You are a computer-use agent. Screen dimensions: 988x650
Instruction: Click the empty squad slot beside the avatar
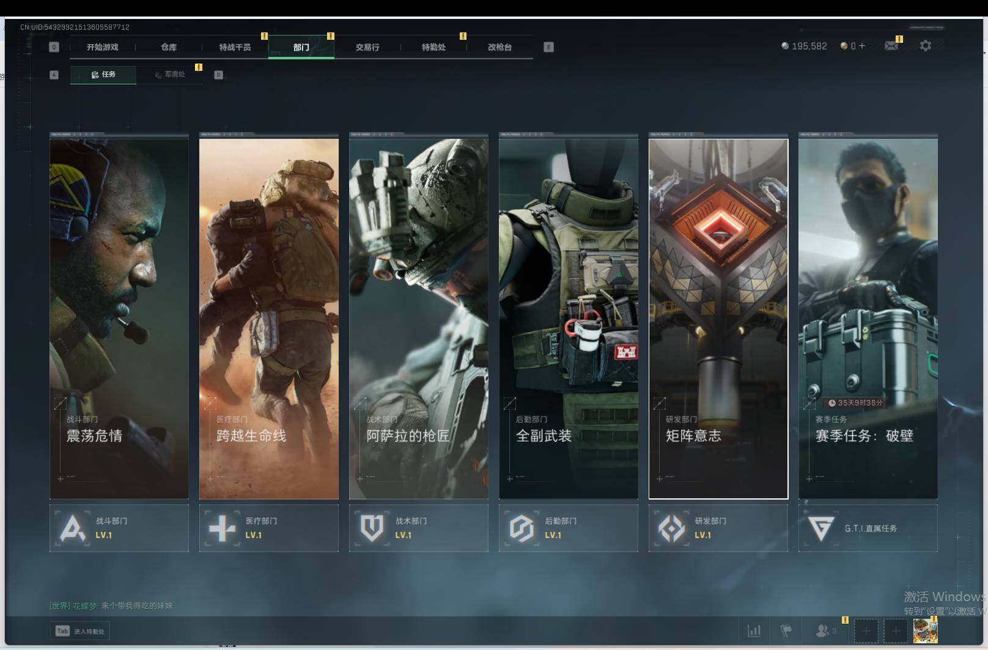(896, 630)
